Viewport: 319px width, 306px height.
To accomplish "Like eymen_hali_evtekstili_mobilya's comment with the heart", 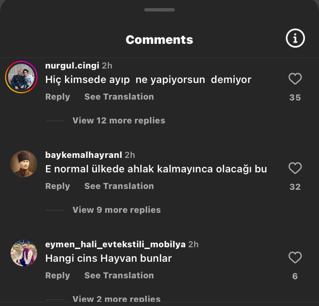I will tap(295, 257).
